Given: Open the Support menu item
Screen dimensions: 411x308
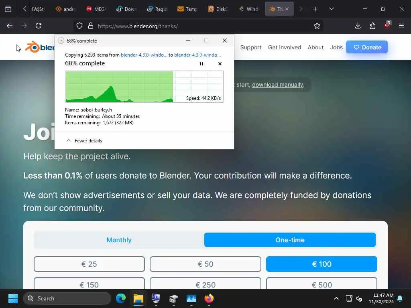Looking at the screenshot, I should [251, 47].
